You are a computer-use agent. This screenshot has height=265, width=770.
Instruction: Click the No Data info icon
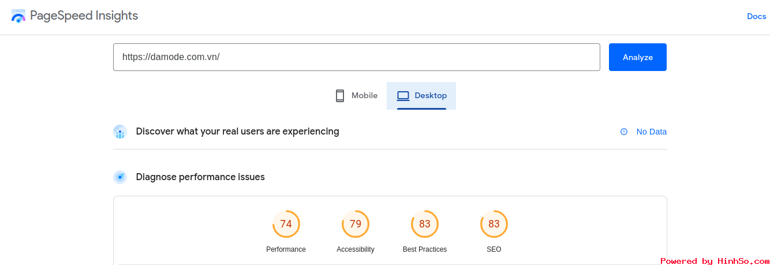(624, 132)
